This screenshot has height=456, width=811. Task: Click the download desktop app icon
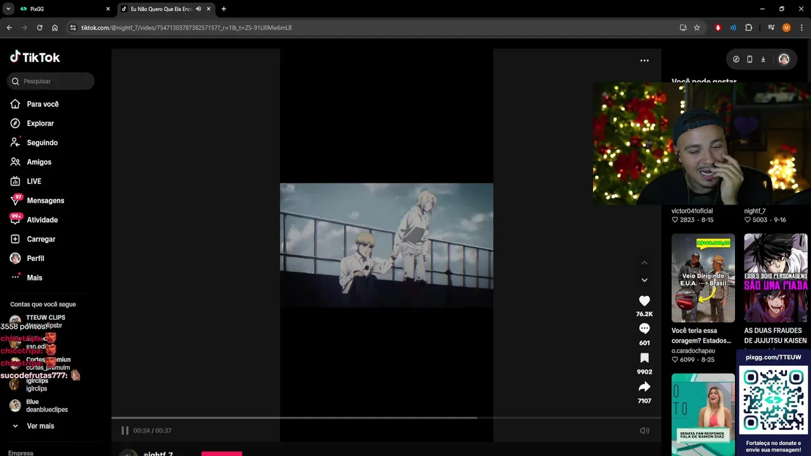pos(763,60)
